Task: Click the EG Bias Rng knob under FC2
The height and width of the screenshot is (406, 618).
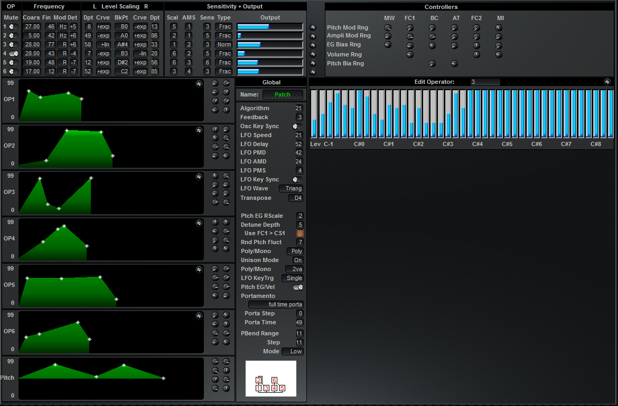Action: click(x=476, y=45)
